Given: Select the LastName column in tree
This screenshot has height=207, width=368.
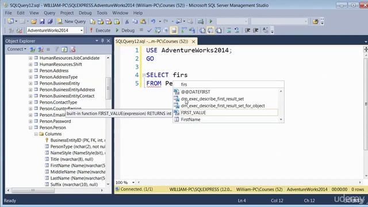Looking at the screenshot, I should pyautogui.click(x=78, y=178).
